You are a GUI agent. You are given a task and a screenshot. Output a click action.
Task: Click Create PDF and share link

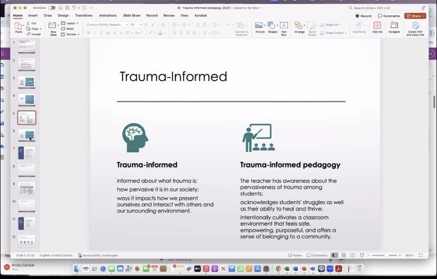tap(415, 27)
